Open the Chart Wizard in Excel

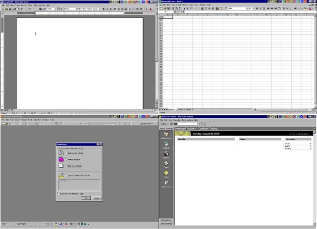217,8
